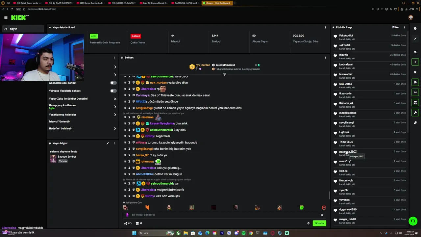Click the streamer webcam preview
This screenshot has width=421, height=237.
(42, 57)
